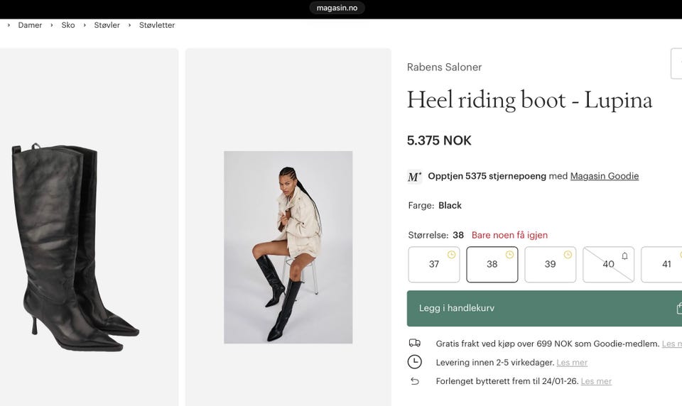
Task: Open Les mer link for delivery time
Action: click(572, 363)
